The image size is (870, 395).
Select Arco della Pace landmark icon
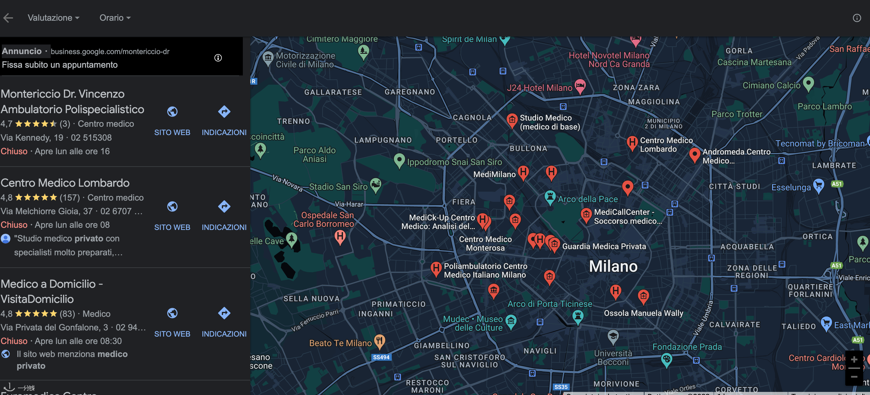[550, 197]
